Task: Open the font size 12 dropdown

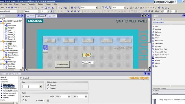Action: (x=48, y=11)
